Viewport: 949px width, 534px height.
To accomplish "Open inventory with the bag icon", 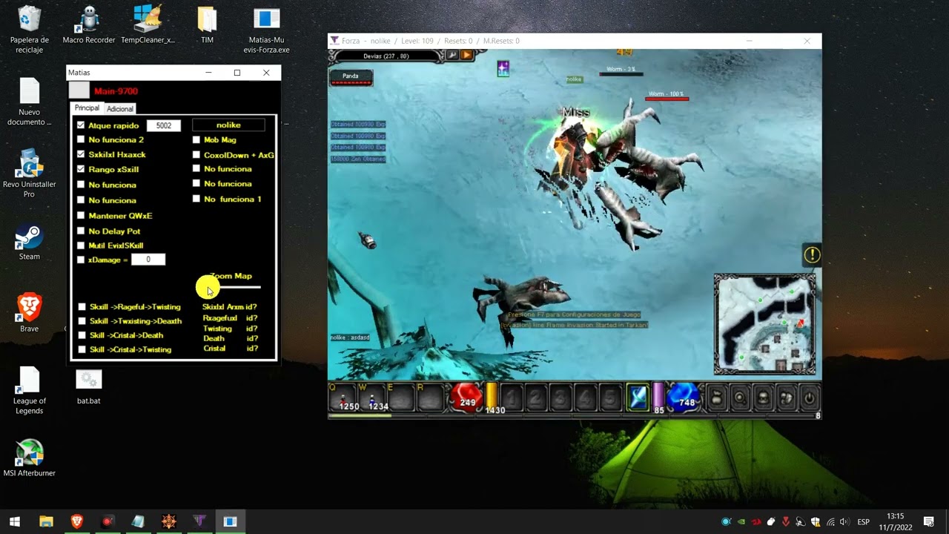I will point(716,398).
